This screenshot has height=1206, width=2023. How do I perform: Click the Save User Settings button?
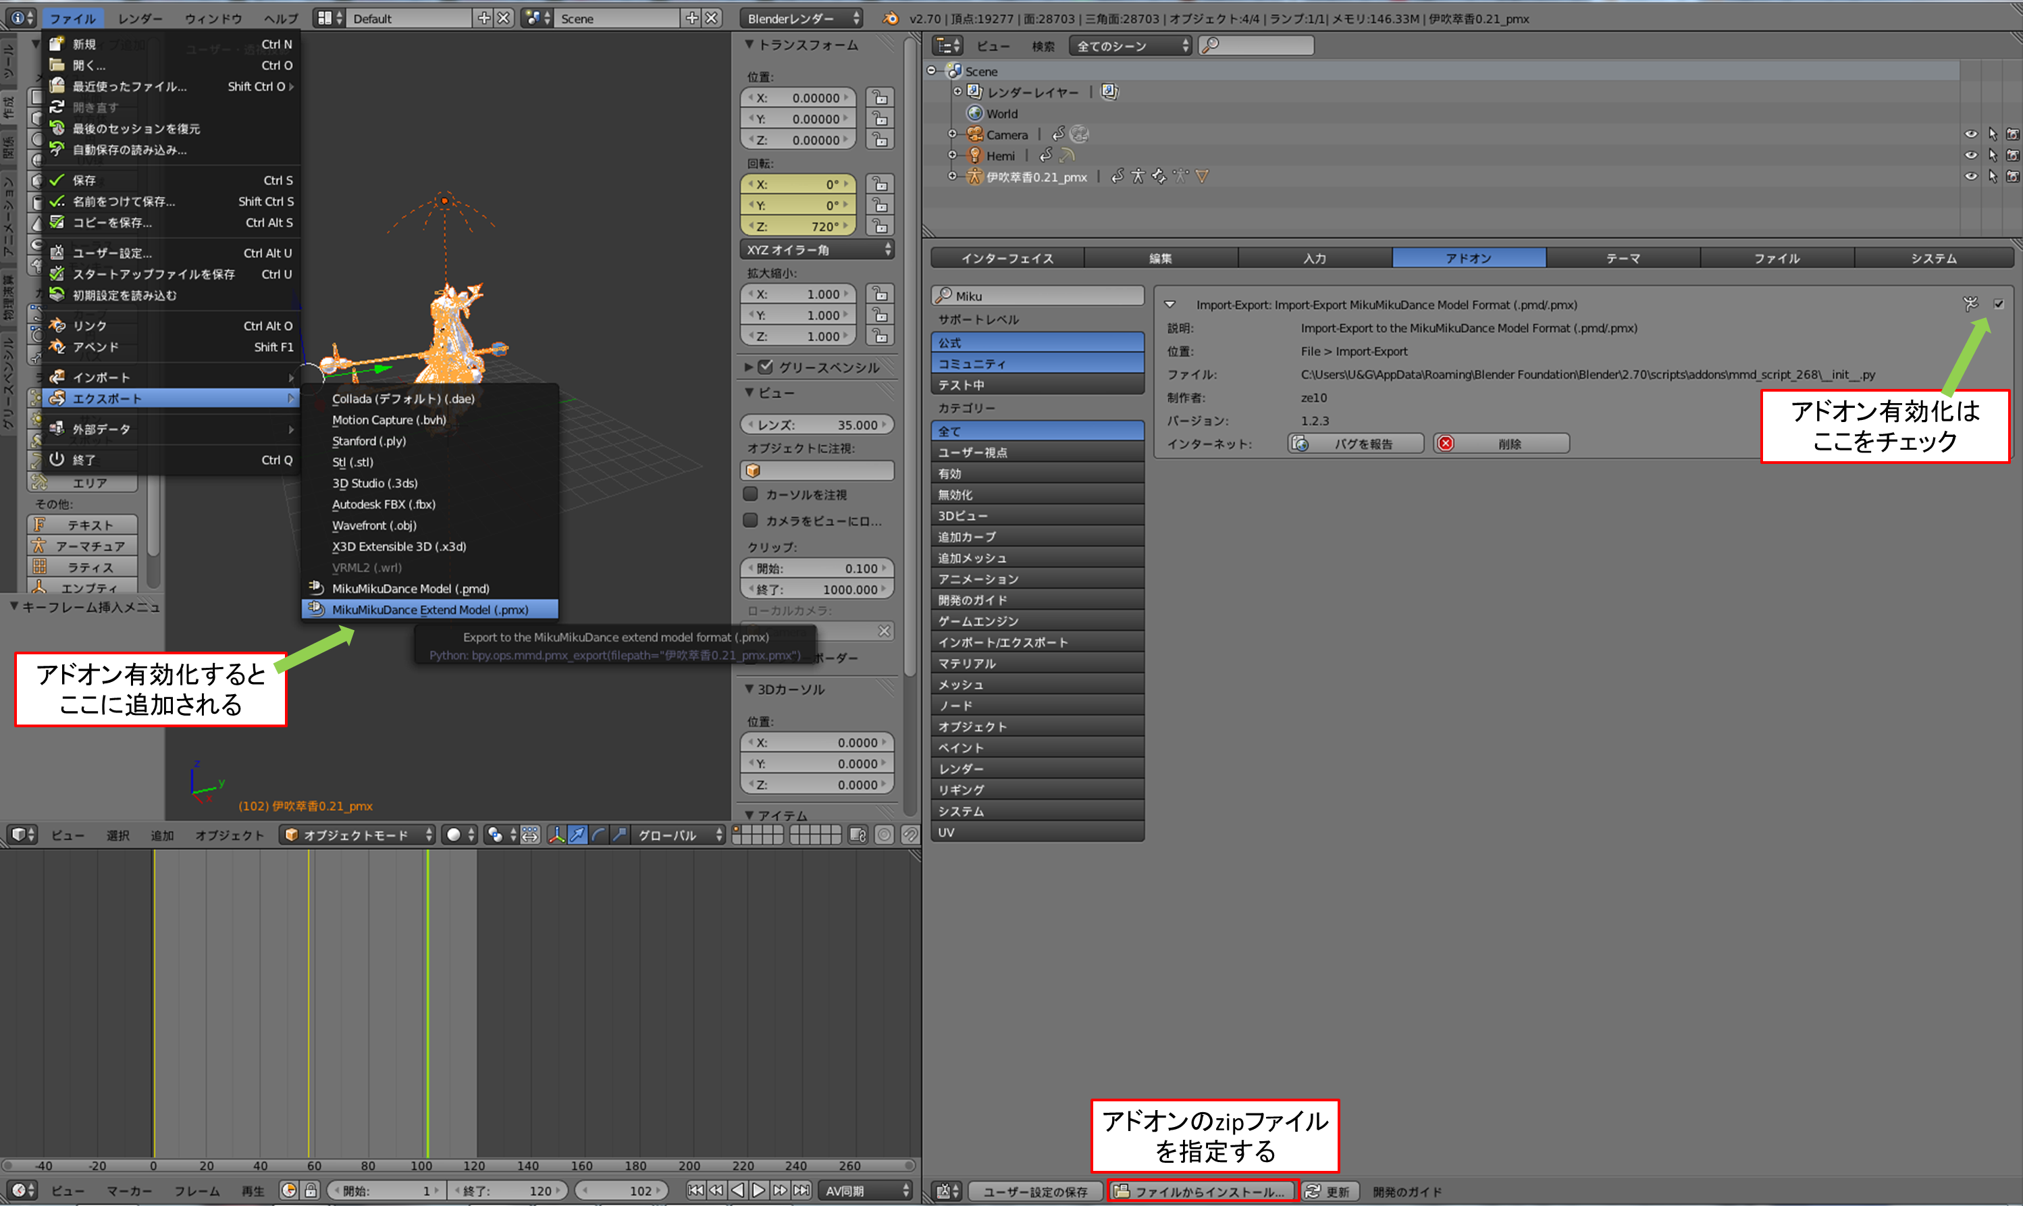pos(1034,1191)
